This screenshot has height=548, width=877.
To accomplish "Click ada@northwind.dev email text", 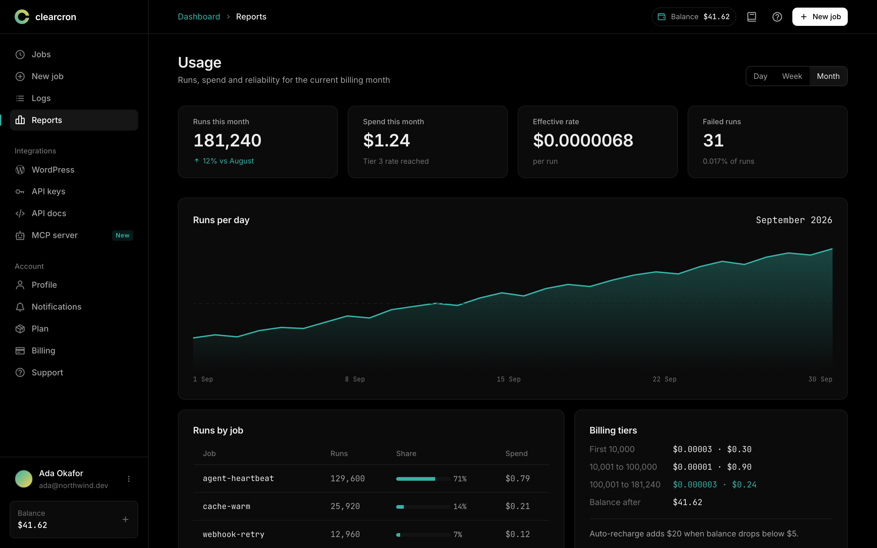I will [74, 485].
